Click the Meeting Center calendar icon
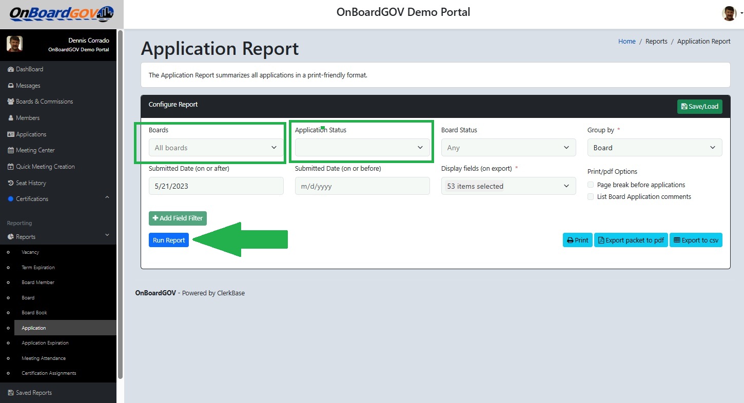This screenshot has width=744, height=403. point(11,150)
